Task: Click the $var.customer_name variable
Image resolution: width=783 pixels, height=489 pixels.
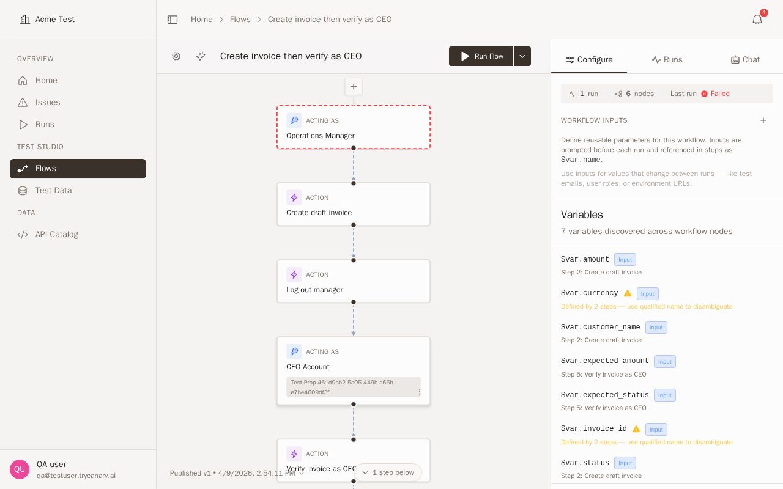Action: click(x=601, y=328)
